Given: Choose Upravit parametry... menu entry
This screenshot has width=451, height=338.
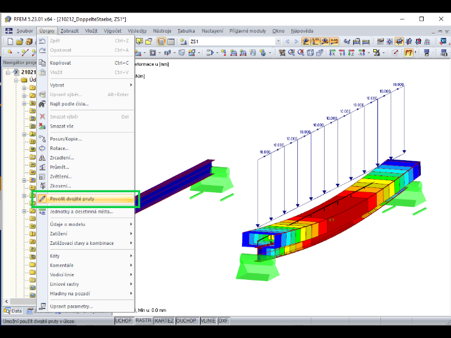Looking at the screenshot, I should [x=85, y=307].
